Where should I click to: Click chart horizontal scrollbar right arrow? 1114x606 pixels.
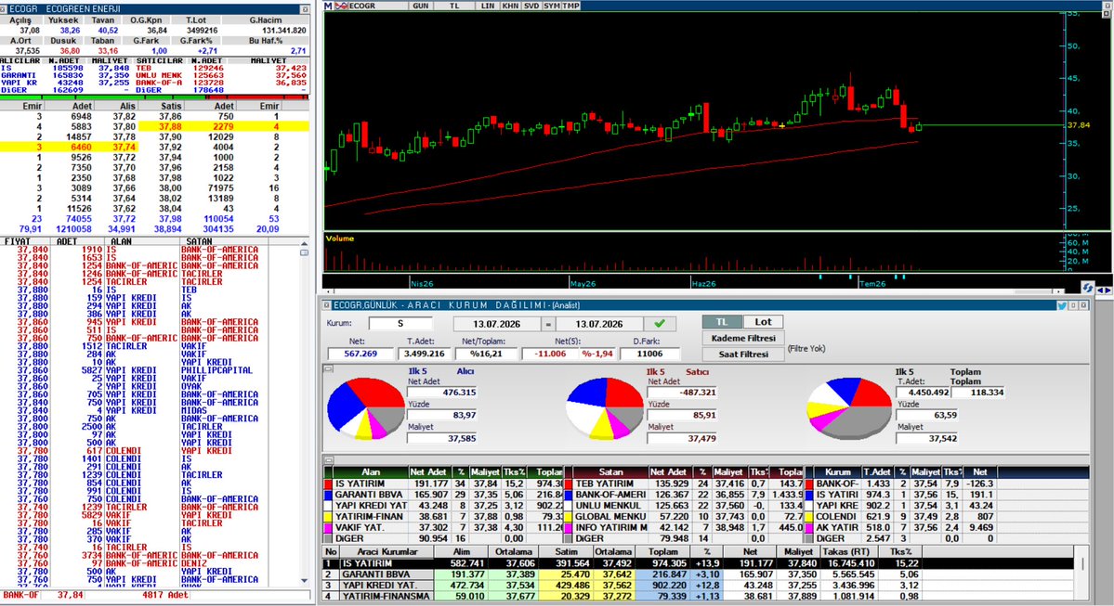pos(1060,291)
